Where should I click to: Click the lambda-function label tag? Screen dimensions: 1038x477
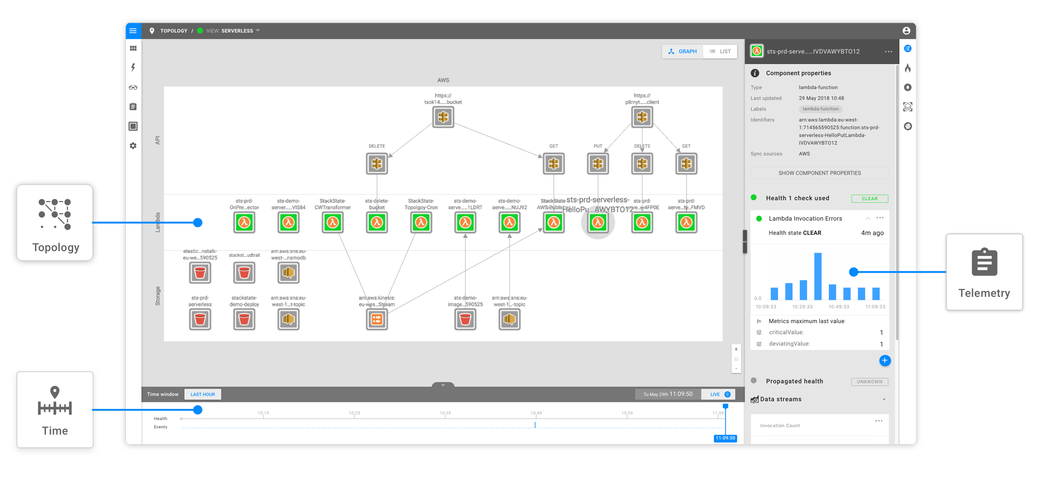[820, 109]
